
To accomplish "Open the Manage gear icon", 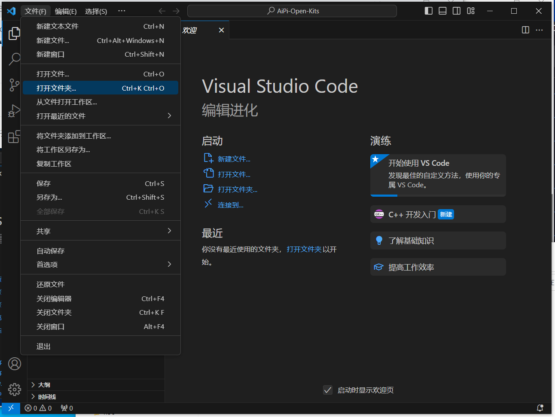I will (15, 390).
